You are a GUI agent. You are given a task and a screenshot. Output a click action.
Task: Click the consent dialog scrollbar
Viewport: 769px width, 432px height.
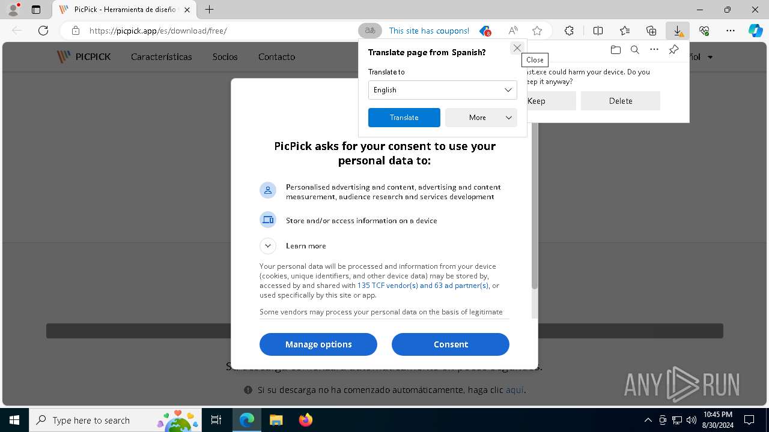tap(534, 207)
